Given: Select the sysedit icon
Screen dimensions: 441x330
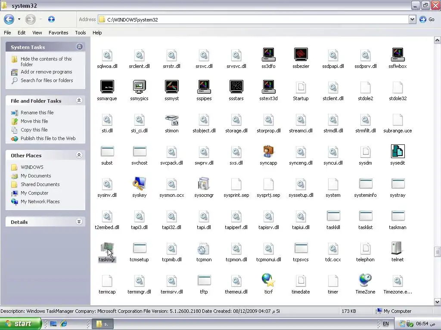Looking at the screenshot, I should point(398,152).
